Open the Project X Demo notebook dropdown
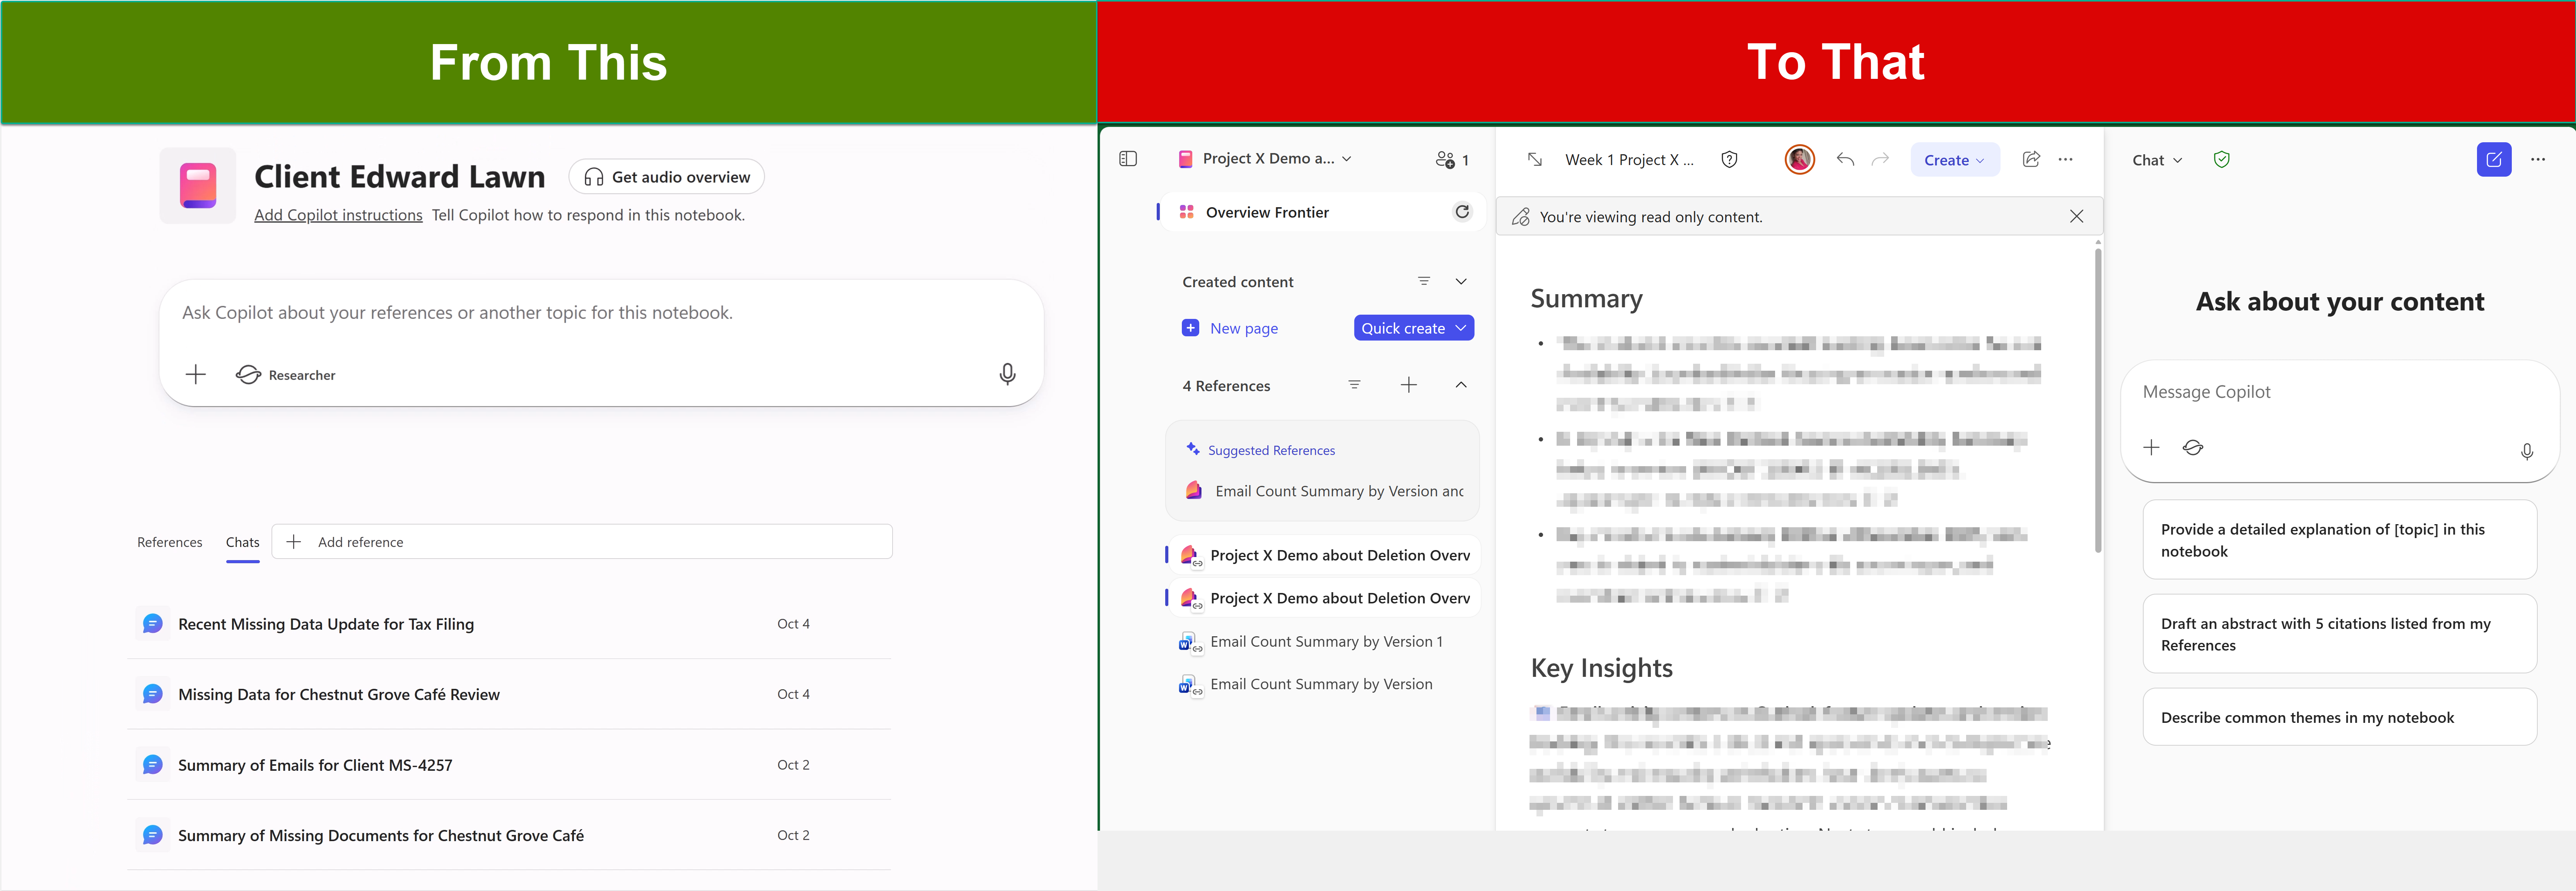Screen dimensions: 2576x891 (x=1265, y=159)
